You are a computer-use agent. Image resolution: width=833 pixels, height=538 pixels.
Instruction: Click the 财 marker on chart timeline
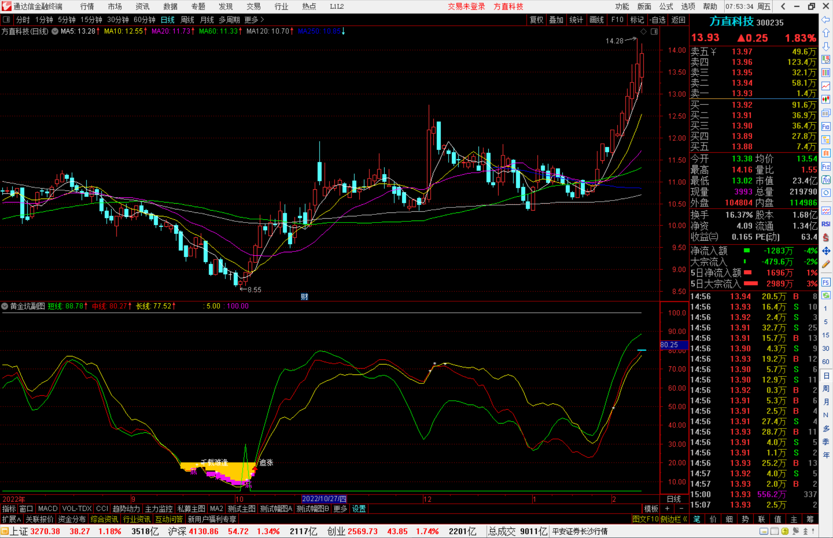pyautogui.click(x=304, y=297)
